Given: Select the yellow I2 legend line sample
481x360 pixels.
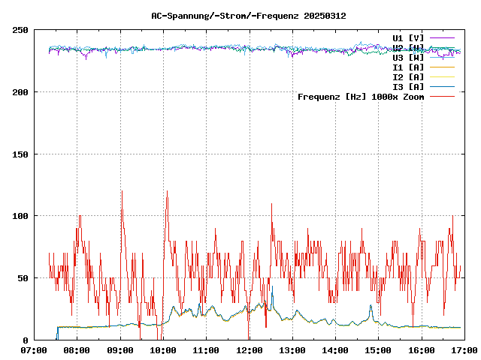Looking at the screenshot, I should coord(443,76).
